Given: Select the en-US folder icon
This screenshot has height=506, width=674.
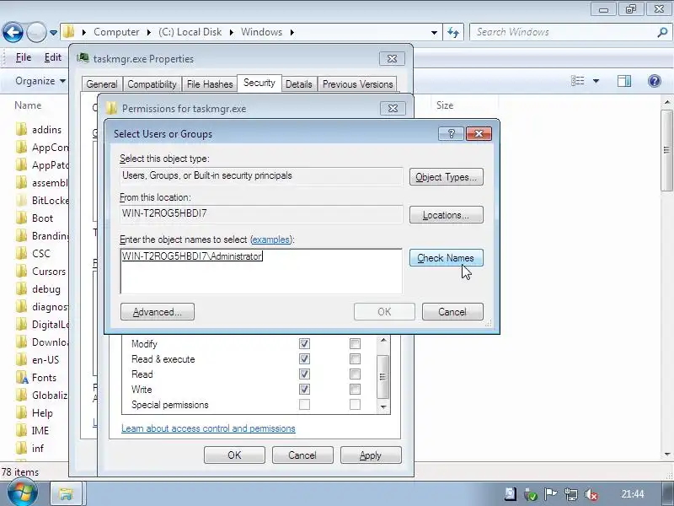Looking at the screenshot, I should pos(22,360).
